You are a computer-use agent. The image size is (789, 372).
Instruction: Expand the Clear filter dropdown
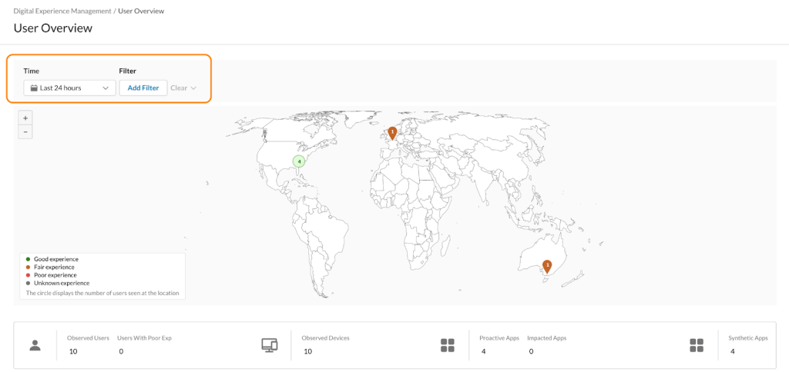pyautogui.click(x=183, y=88)
